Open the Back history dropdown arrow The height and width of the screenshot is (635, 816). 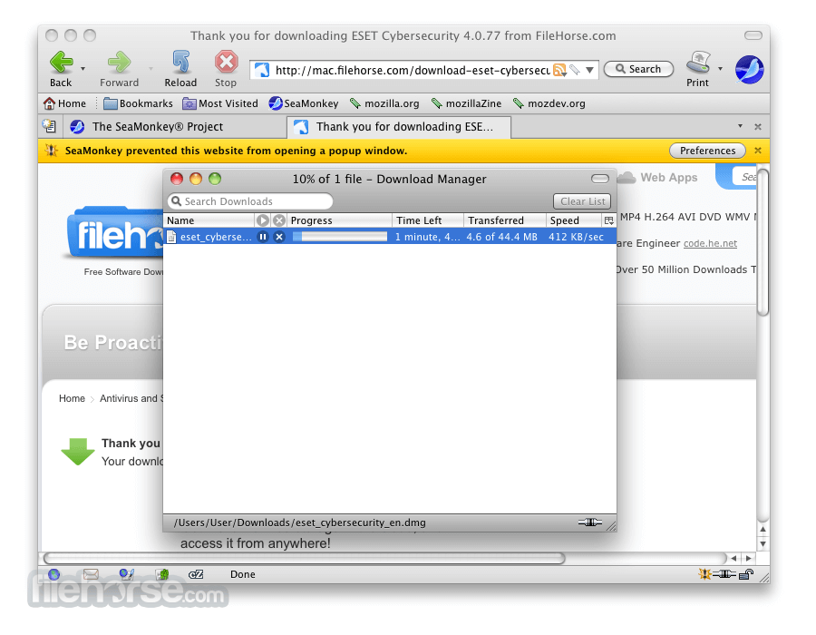[83, 69]
